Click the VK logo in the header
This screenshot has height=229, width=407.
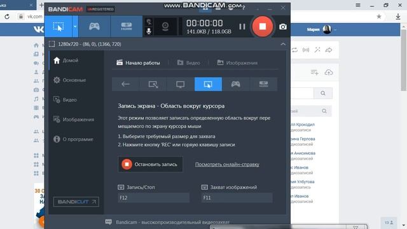coord(39,29)
